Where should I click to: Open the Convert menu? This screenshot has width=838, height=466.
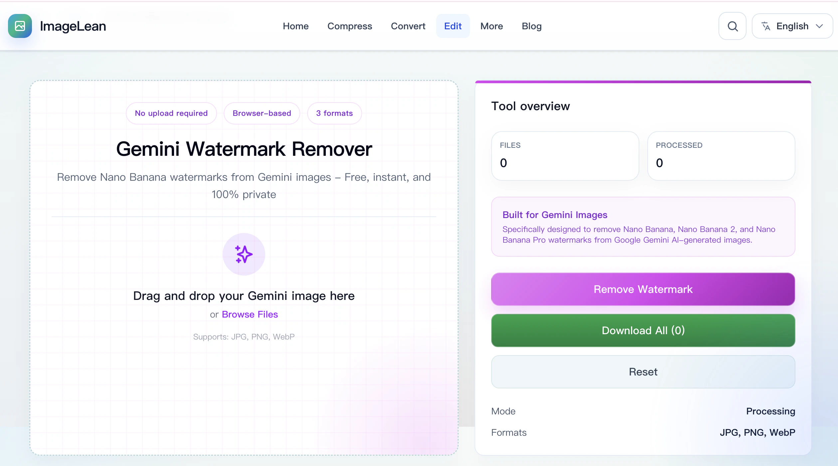(x=408, y=26)
